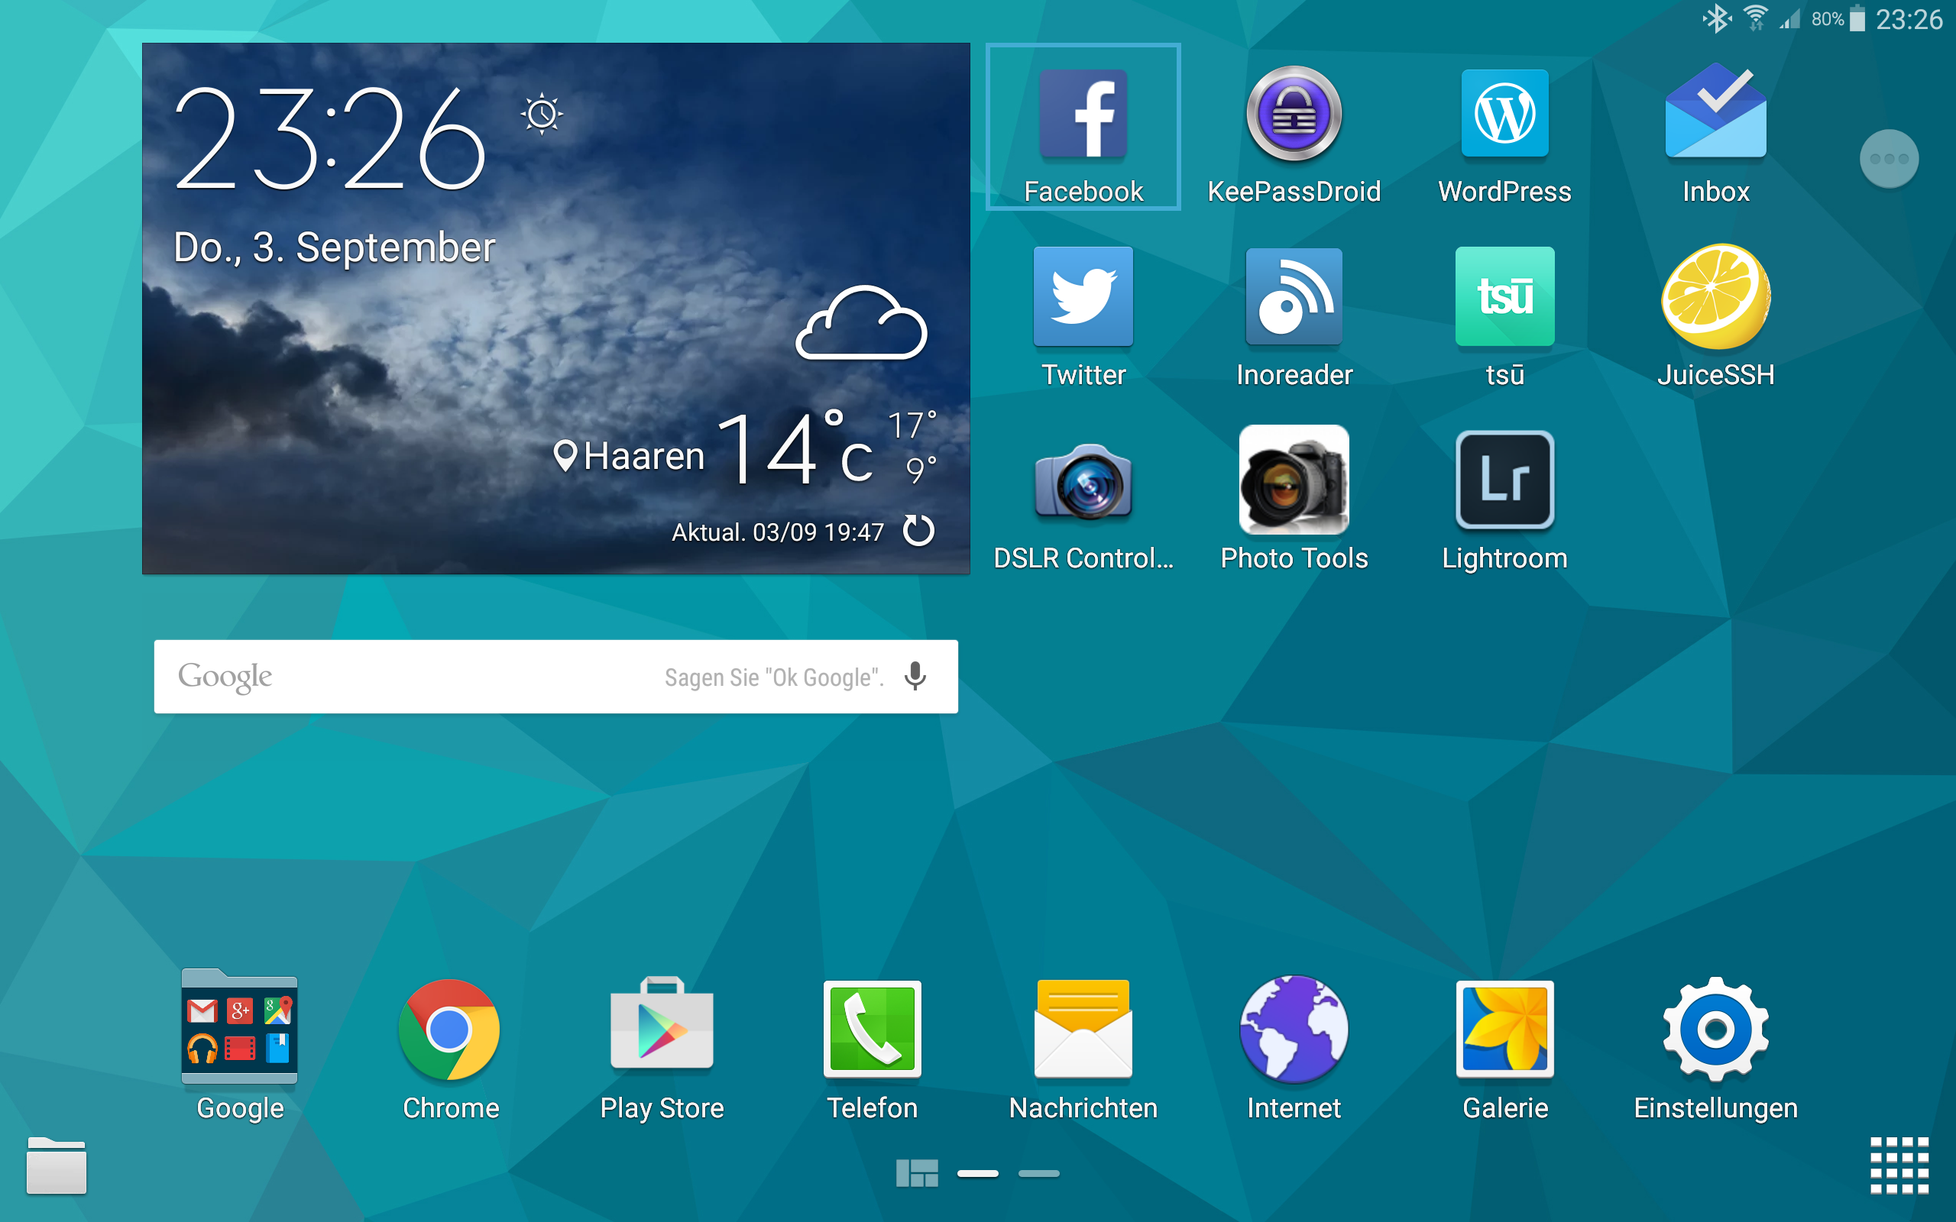Tap the Aktual. 03/09 19:47 update text
This screenshot has width=1956, height=1222.
click(x=778, y=532)
